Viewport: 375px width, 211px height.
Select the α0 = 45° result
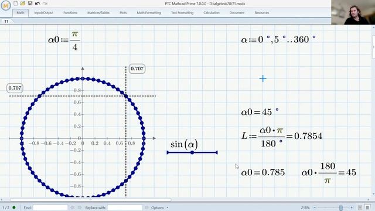click(260, 112)
